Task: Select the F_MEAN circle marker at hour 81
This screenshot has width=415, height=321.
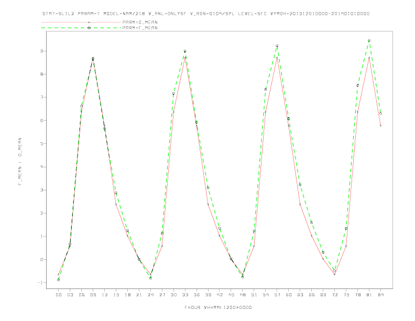Action: (x=369, y=40)
